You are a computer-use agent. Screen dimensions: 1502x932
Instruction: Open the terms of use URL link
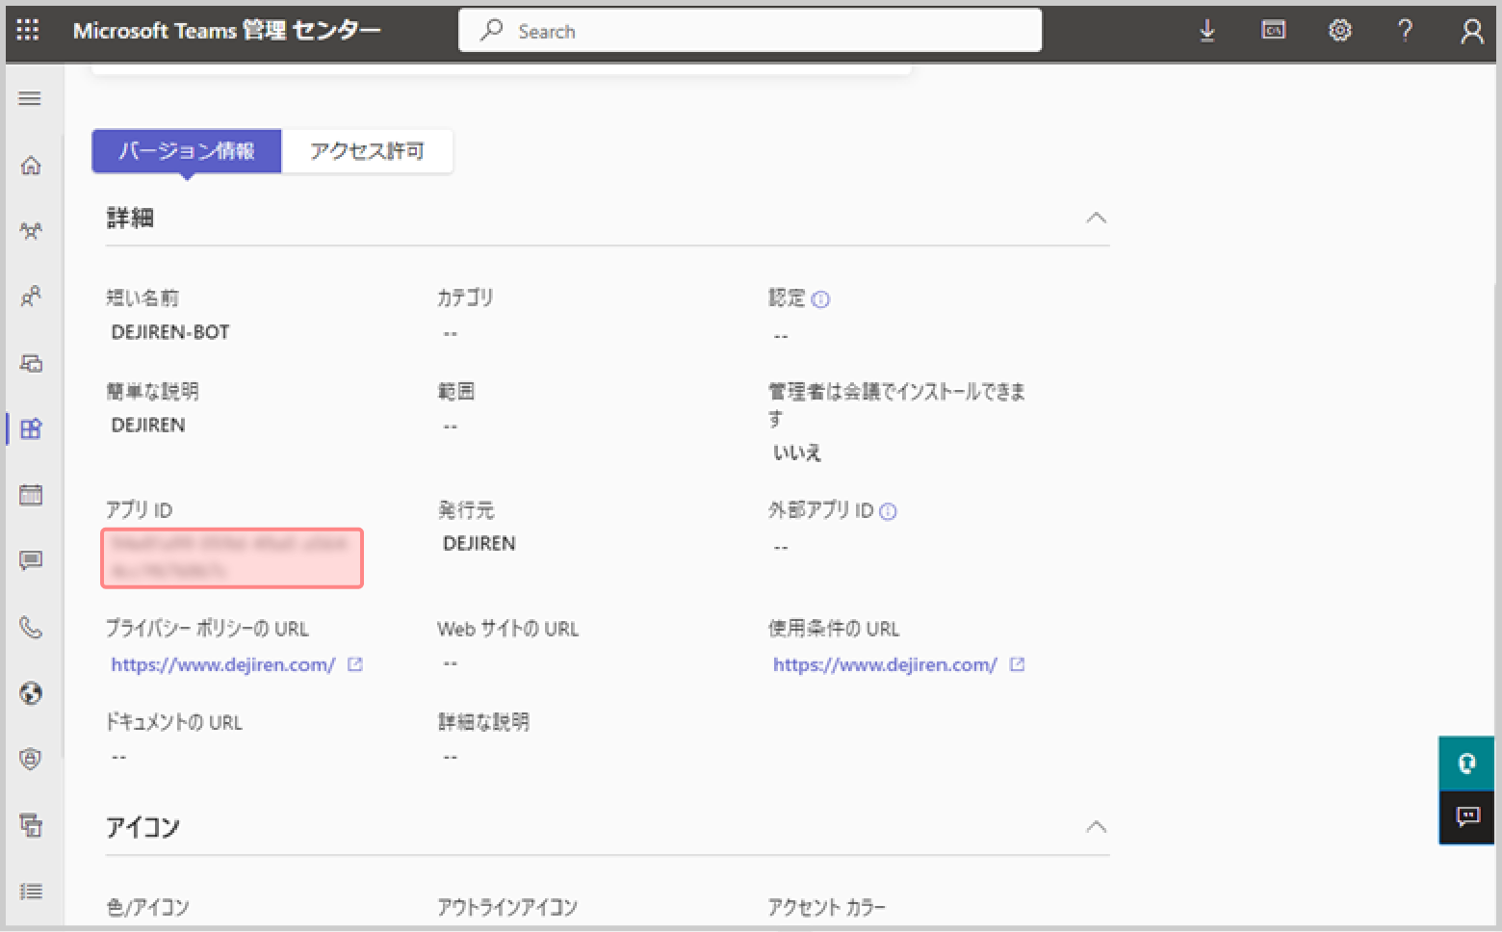click(885, 664)
